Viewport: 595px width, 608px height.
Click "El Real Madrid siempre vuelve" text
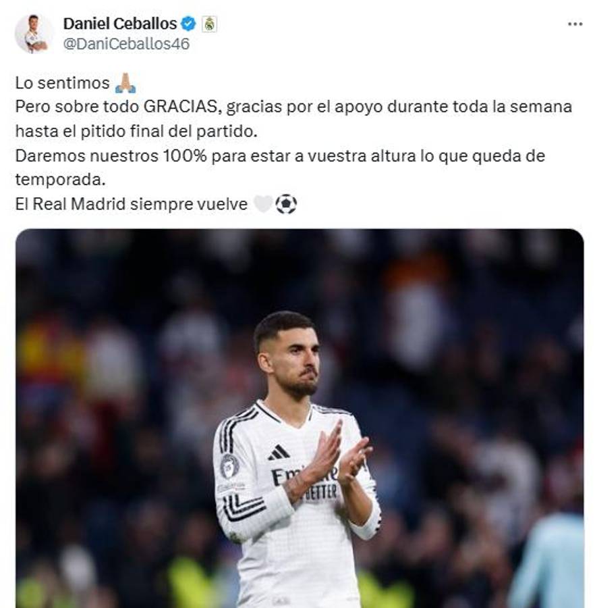tap(132, 204)
